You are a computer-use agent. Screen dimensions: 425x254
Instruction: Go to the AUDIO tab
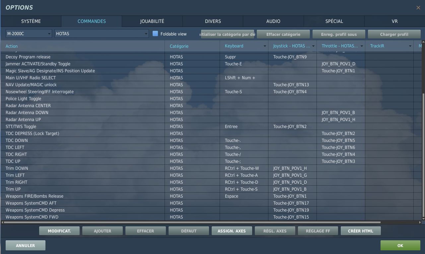(273, 21)
